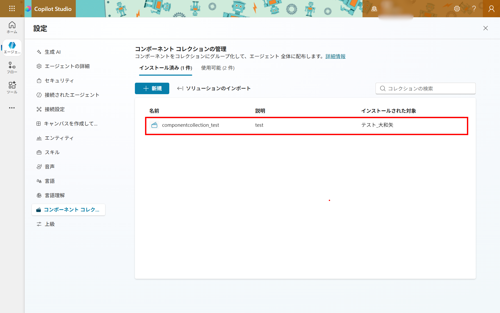The height and width of the screenshot is (313, 500).
Task: Click the エージェントの詳細 gear icon
Action: point(39,66)
